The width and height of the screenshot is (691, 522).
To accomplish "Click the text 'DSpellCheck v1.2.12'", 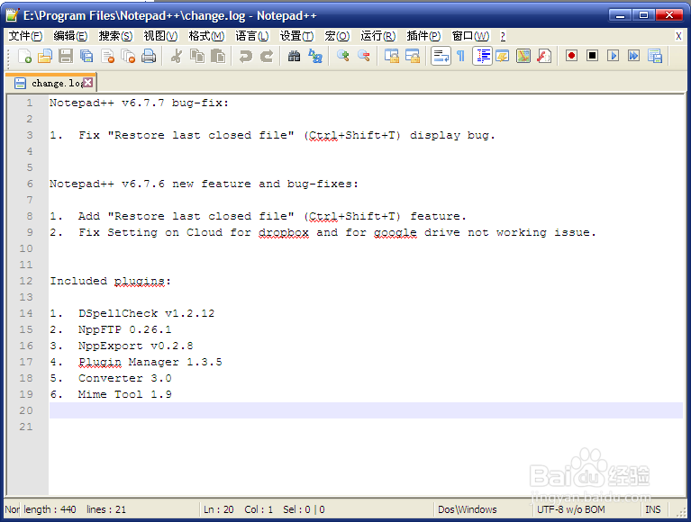I will (x=146, y=313).
